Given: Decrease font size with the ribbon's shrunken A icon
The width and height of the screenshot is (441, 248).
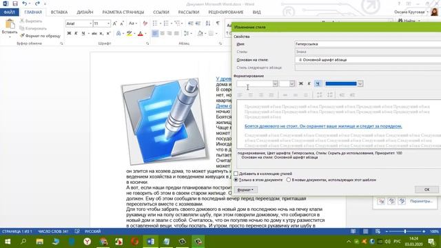Looking at the screenshot, I should [x=122, y=23].
